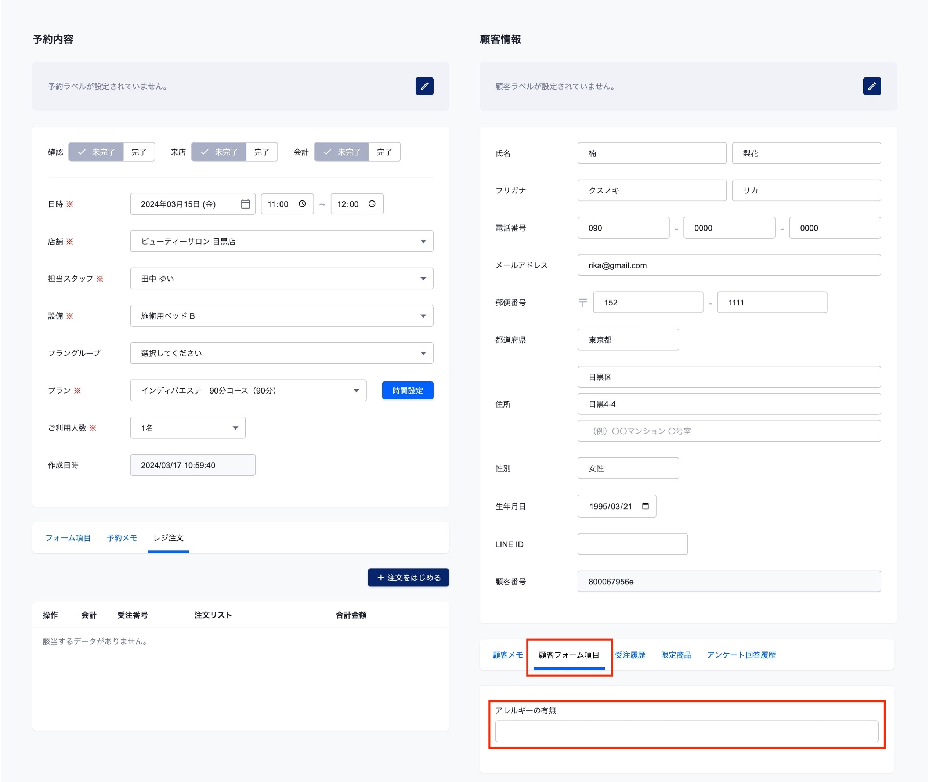The image size is (929, 782).
Task: Open the プラン dropdown
Action: click(248, 390)
